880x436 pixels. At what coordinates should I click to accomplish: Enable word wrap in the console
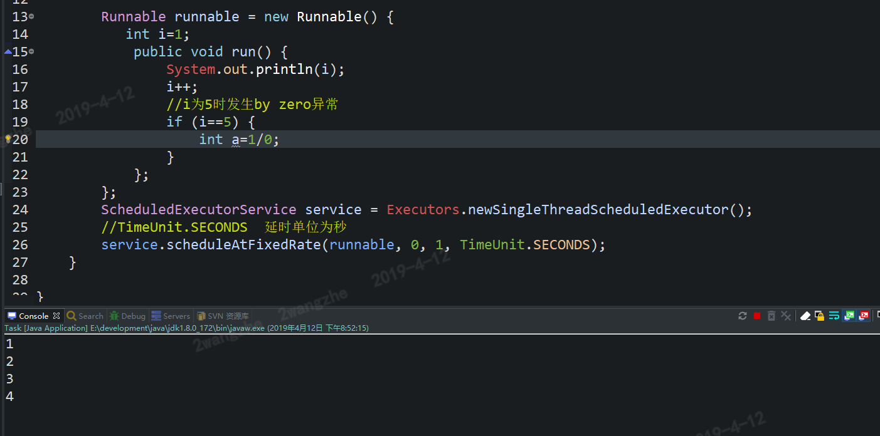834,316
